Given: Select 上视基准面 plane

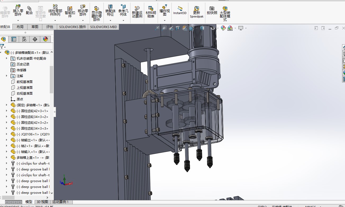Looking at the screenshot, I should [22, 87].
